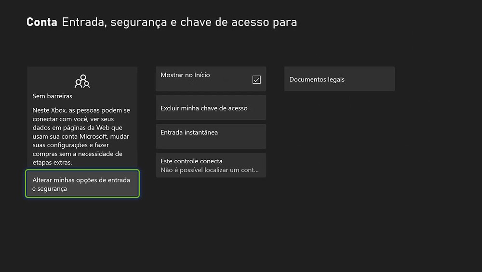Click the Sem barreiras heading text
The image size is (482, 272).
(x=53, y=96)
